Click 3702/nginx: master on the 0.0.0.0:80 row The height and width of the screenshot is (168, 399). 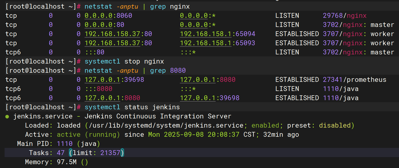pos(358,25)
